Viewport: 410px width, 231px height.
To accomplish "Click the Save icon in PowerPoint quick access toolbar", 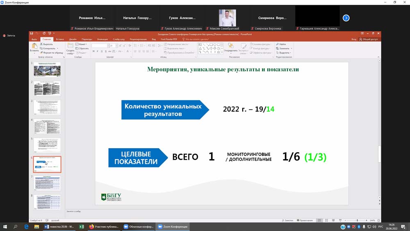I will [x=32, y=34].
